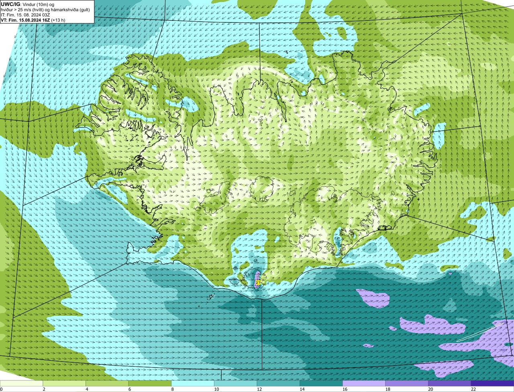
Task: Click the 6–8 m/s olive legend band
Action: pyautogui.click(x=150, y=383)
